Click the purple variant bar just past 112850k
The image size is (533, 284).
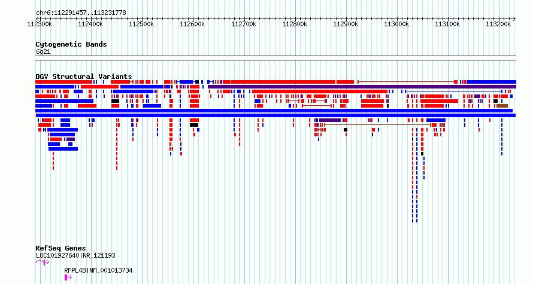click(x=330, y=120)
